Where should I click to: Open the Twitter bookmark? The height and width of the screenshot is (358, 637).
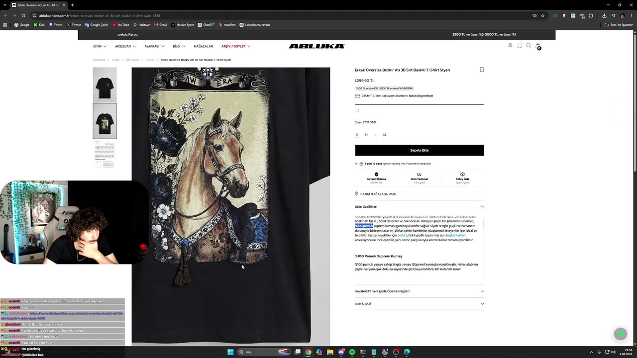[x=74, y=25]
